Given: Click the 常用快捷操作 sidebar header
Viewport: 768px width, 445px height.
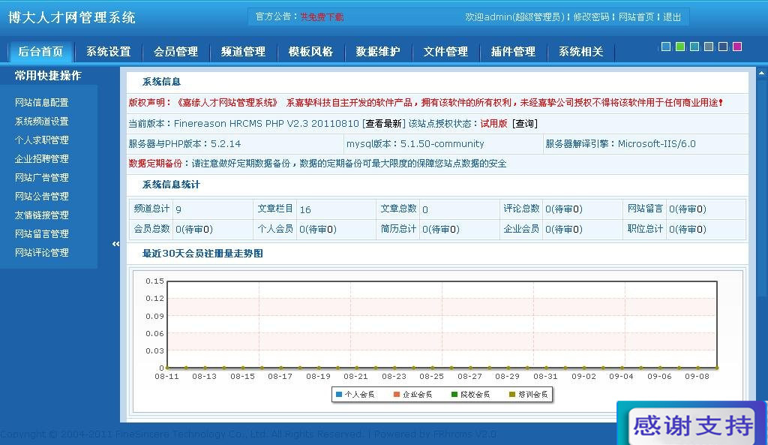Looking at the screenshot, I should tap(48, 76).
